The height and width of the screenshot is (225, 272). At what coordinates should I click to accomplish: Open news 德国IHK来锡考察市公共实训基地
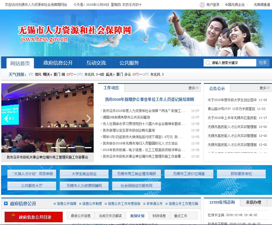pos(126,117)
